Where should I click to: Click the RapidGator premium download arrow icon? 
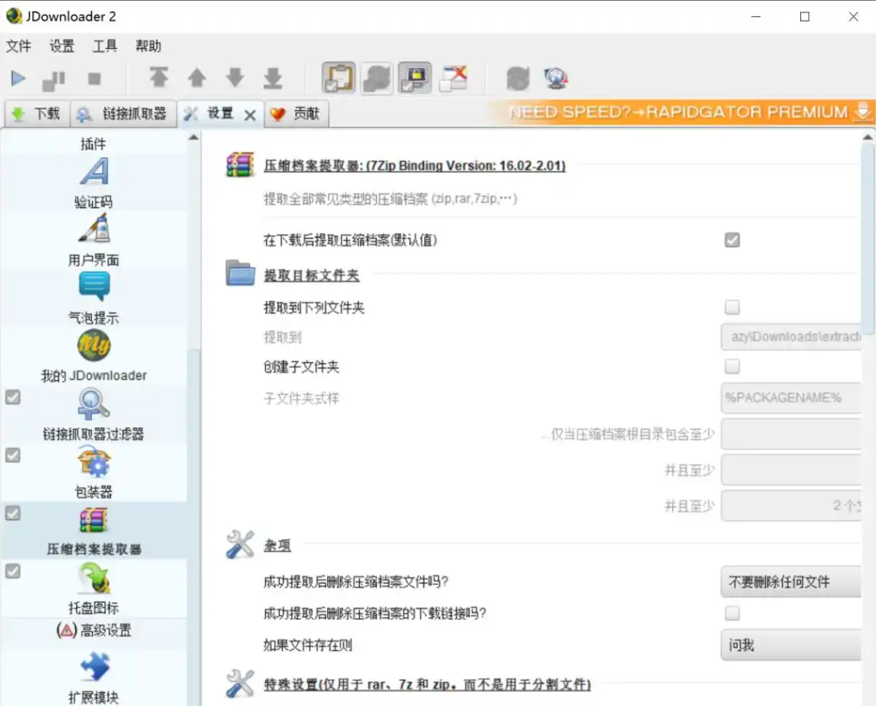[863, 112]
